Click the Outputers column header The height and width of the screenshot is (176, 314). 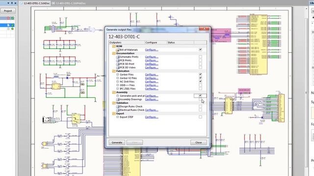[127, 43]
